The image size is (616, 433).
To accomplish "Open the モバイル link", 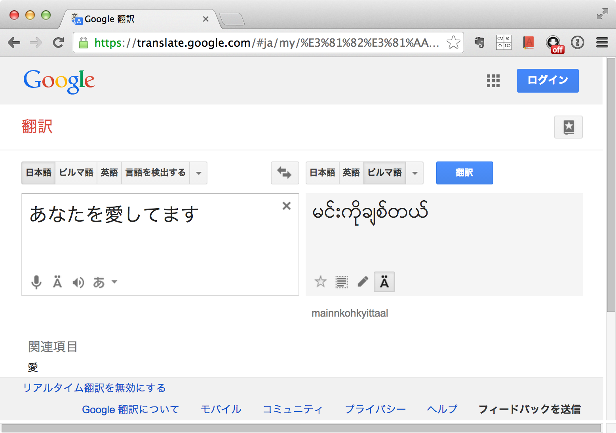I will [x=221, y=409].
